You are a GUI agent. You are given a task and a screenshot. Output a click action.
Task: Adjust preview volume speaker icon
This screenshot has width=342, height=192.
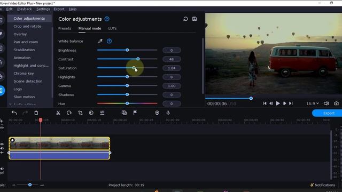point(327,103)
